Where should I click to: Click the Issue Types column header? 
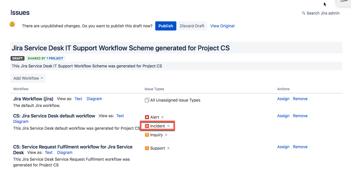click(x=154, y=89)
